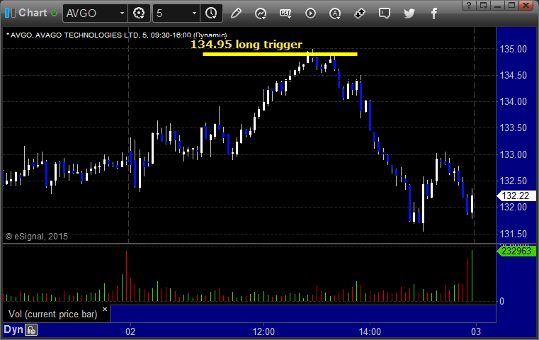Select the pencil drawing tool
The height and width of the screenshot is (340, 539).
[236, 13]
